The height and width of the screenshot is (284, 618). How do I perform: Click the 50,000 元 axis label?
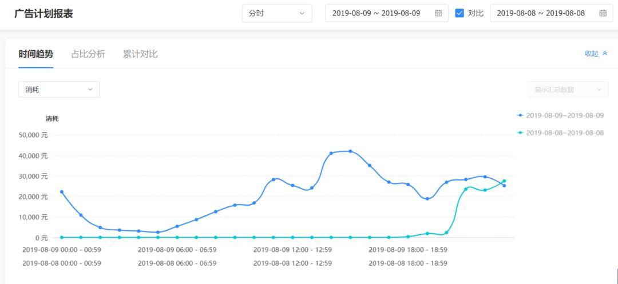33,135
